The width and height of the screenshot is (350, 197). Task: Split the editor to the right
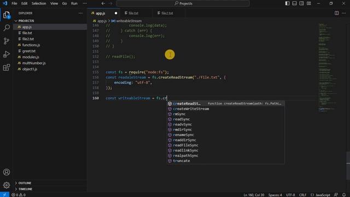pos(337,13)
